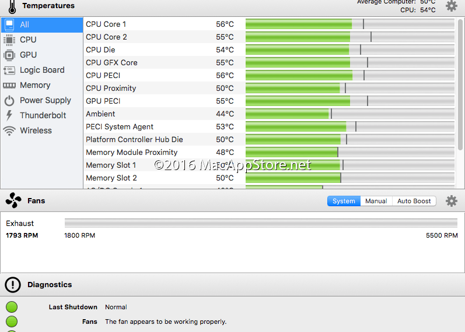This screenshot has width=465, height=332.
Task: Click the GPU icon in sidebar
Action: pos(9,55)
